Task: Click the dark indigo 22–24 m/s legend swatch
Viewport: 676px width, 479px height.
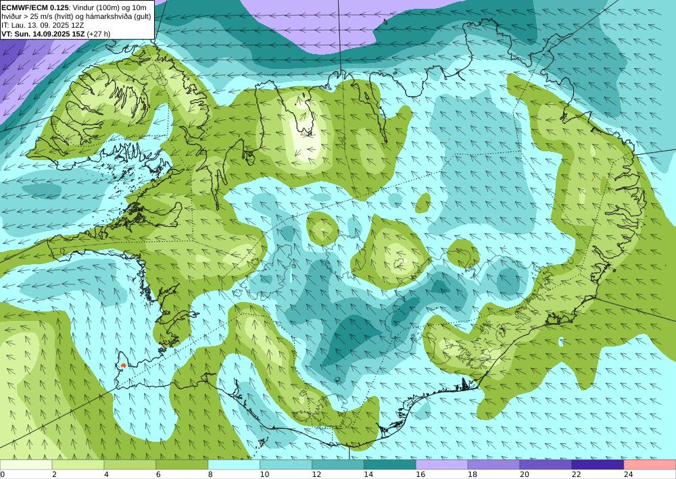Action: pyautogui.click(x=598, y=465)
